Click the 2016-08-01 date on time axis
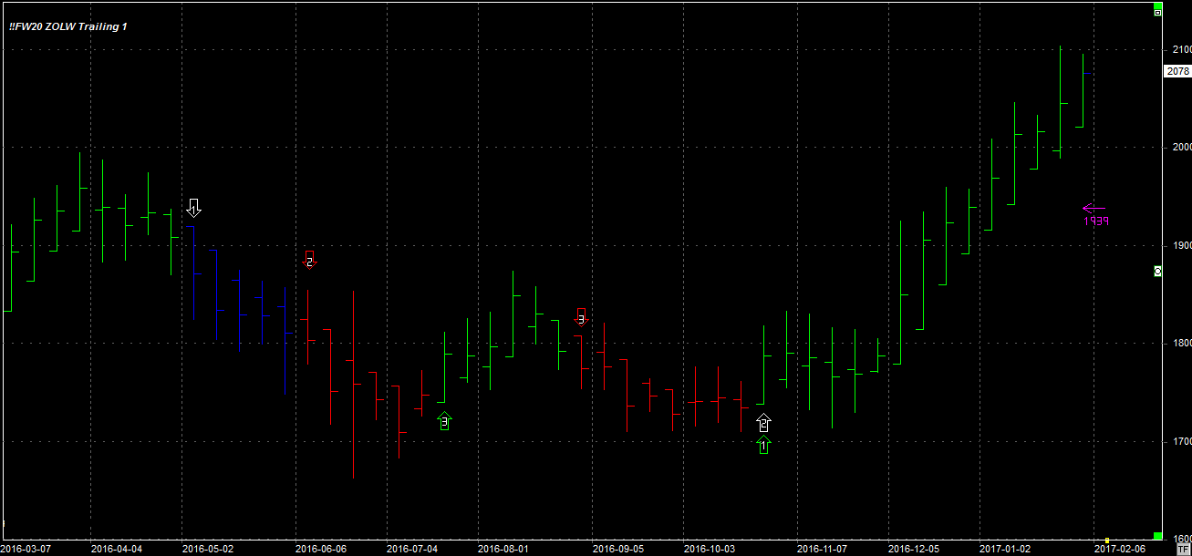This screenshot has width=1192, height=556. click(x=503, y=549)
